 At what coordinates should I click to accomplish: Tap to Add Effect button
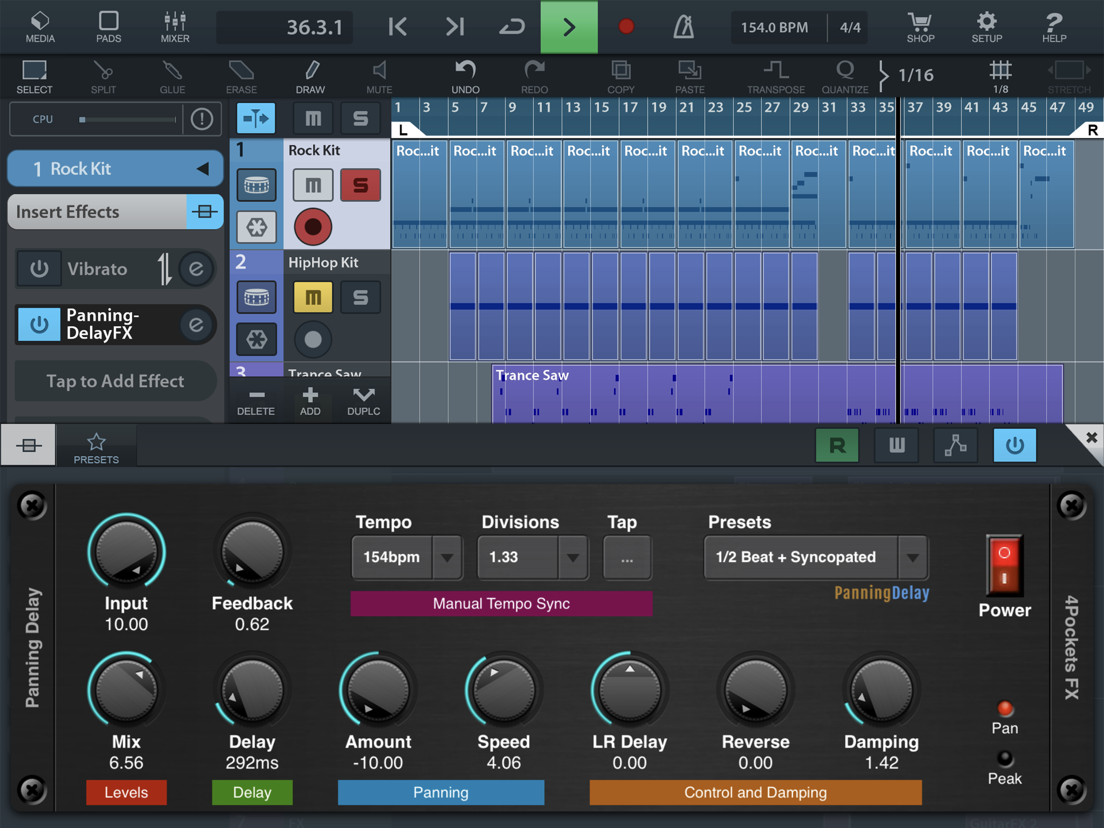point(115,381)
